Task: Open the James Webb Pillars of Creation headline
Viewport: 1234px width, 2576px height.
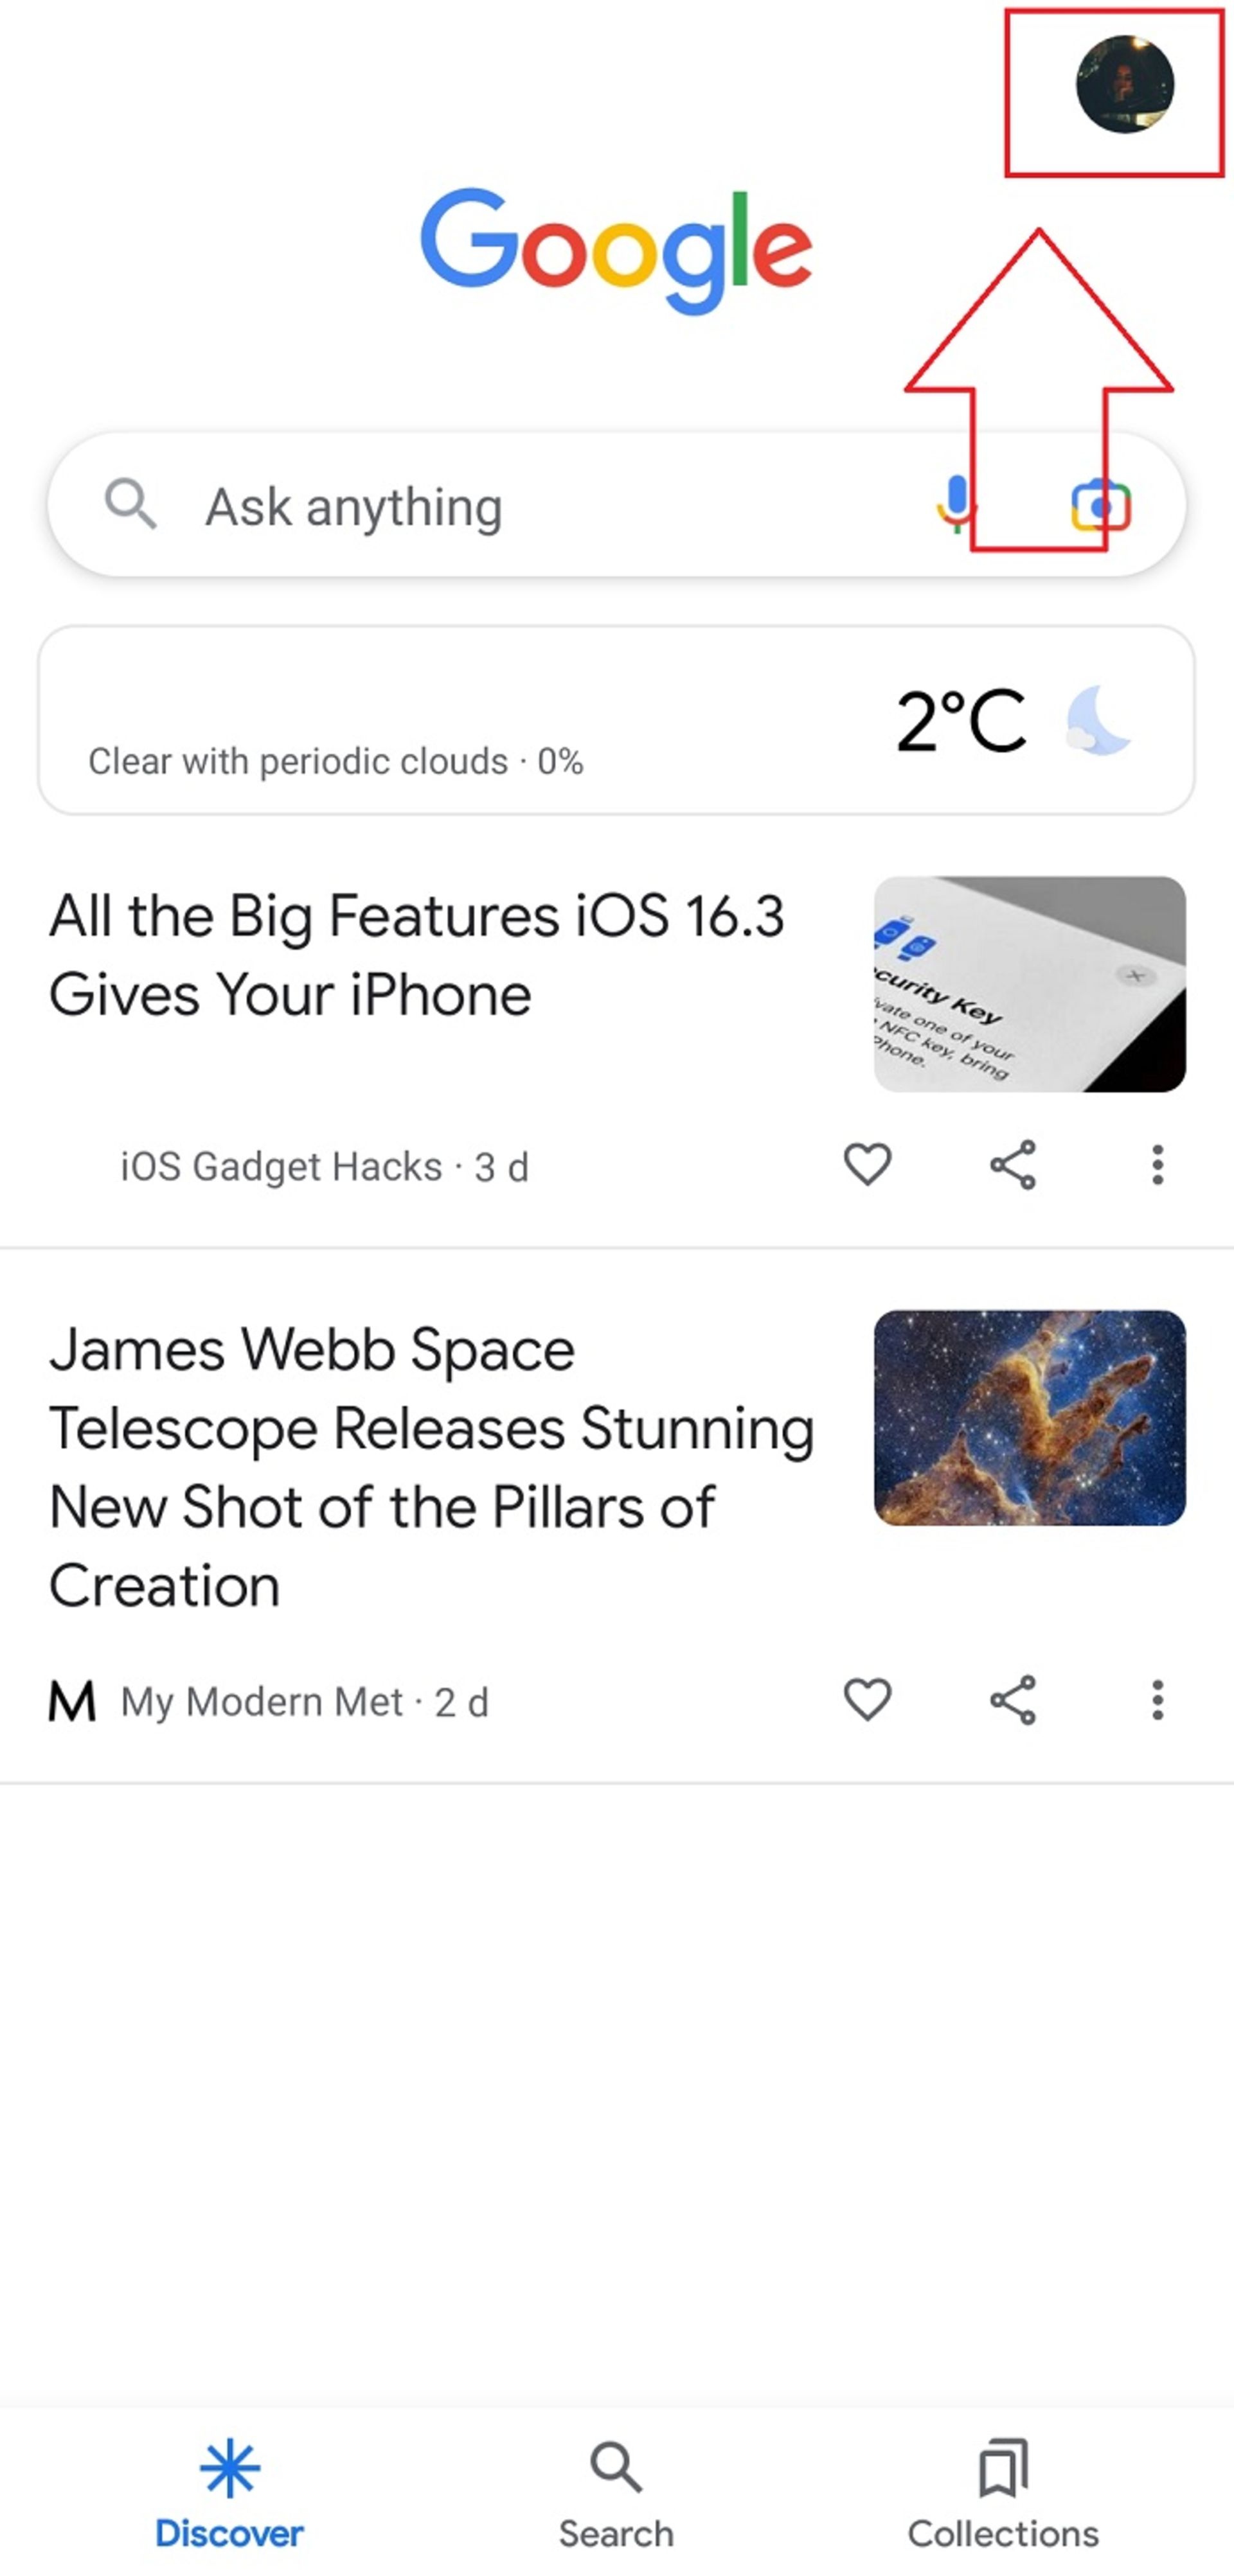Action: [x=431, y=1467]
